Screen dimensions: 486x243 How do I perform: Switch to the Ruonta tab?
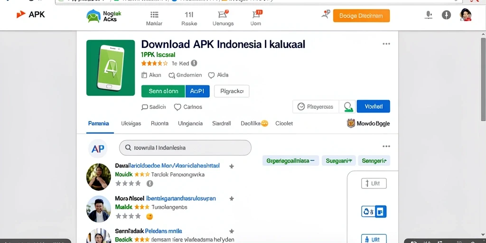[159, 123]
